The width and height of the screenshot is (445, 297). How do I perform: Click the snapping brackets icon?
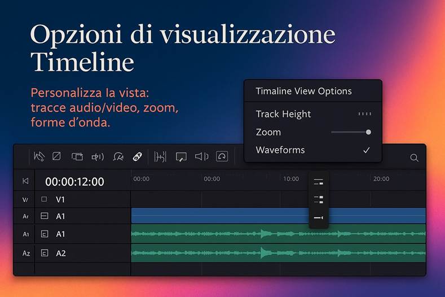pyautogui.click(x=160, y=156)
